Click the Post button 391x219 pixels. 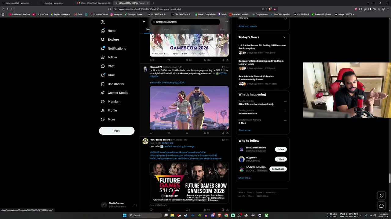(117, 131)
